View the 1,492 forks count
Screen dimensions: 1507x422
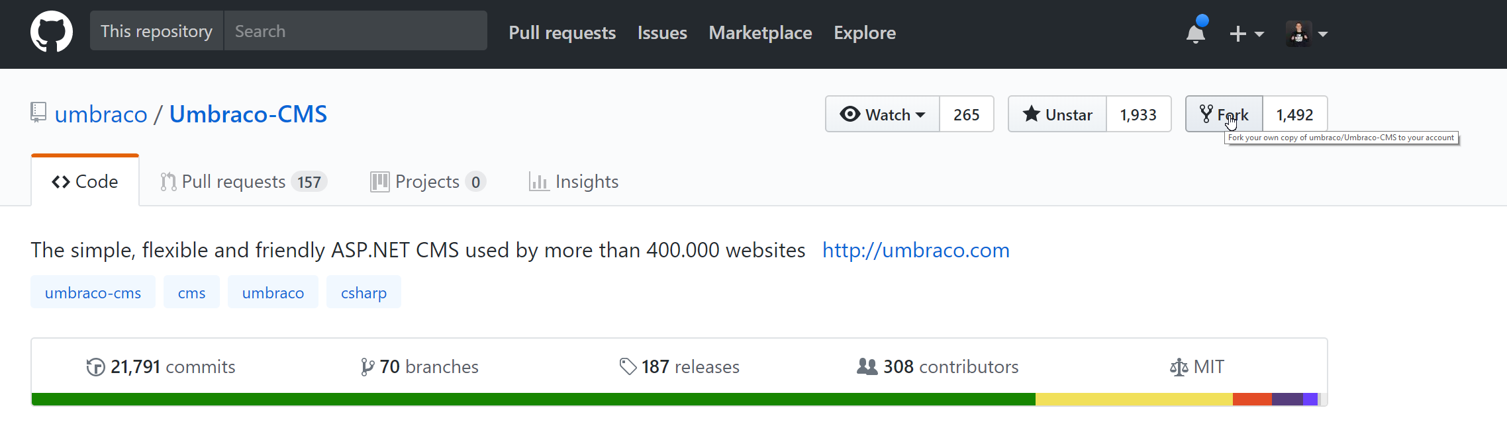(x=1295, y=114)
